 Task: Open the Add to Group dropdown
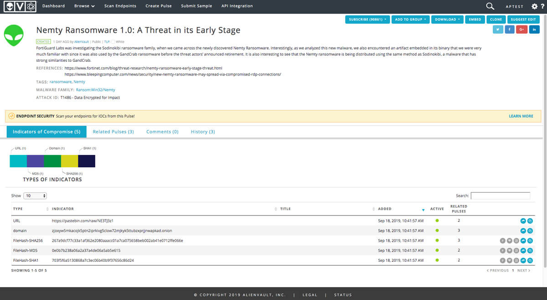coord(410,20)
